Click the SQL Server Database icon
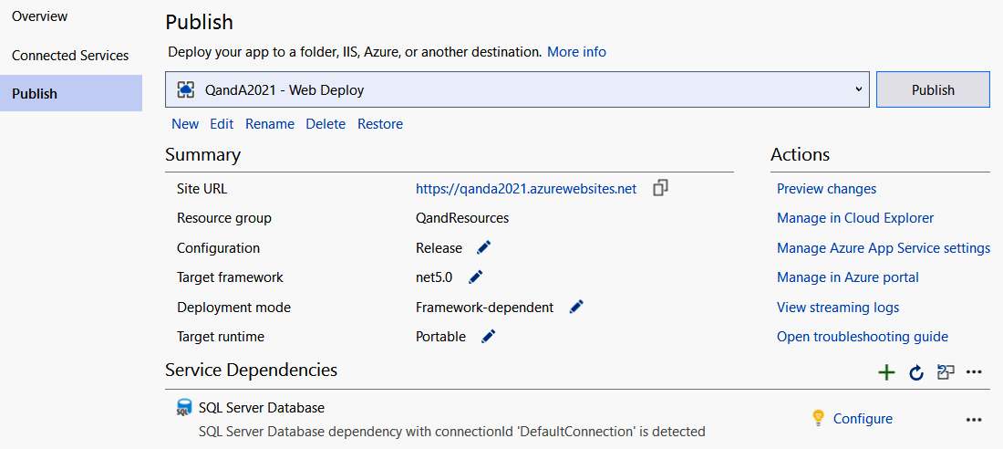This screenshot has width=1003, height=449. point(184,407)
